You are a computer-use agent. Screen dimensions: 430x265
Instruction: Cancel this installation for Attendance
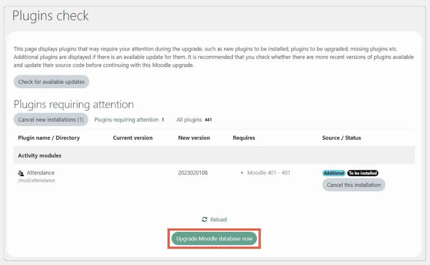(354, 185)
